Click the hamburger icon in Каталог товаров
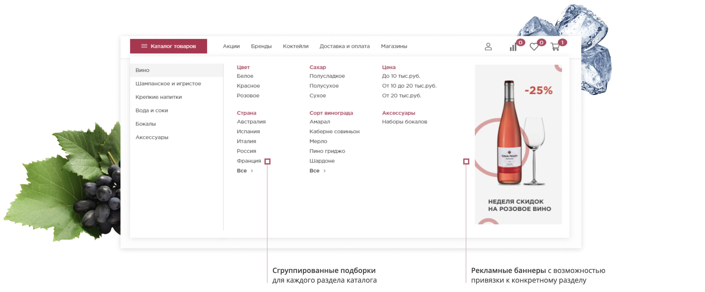This screenshot has height=292, width=705. tap(144, 46)
